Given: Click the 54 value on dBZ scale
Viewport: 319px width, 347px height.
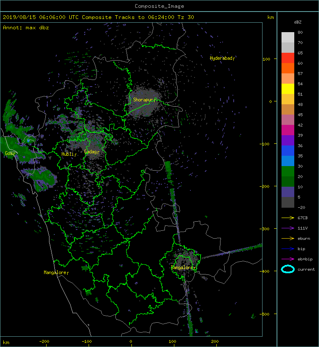Looking at the screenshot, I should pyautogui.click(x=300, y=84).
